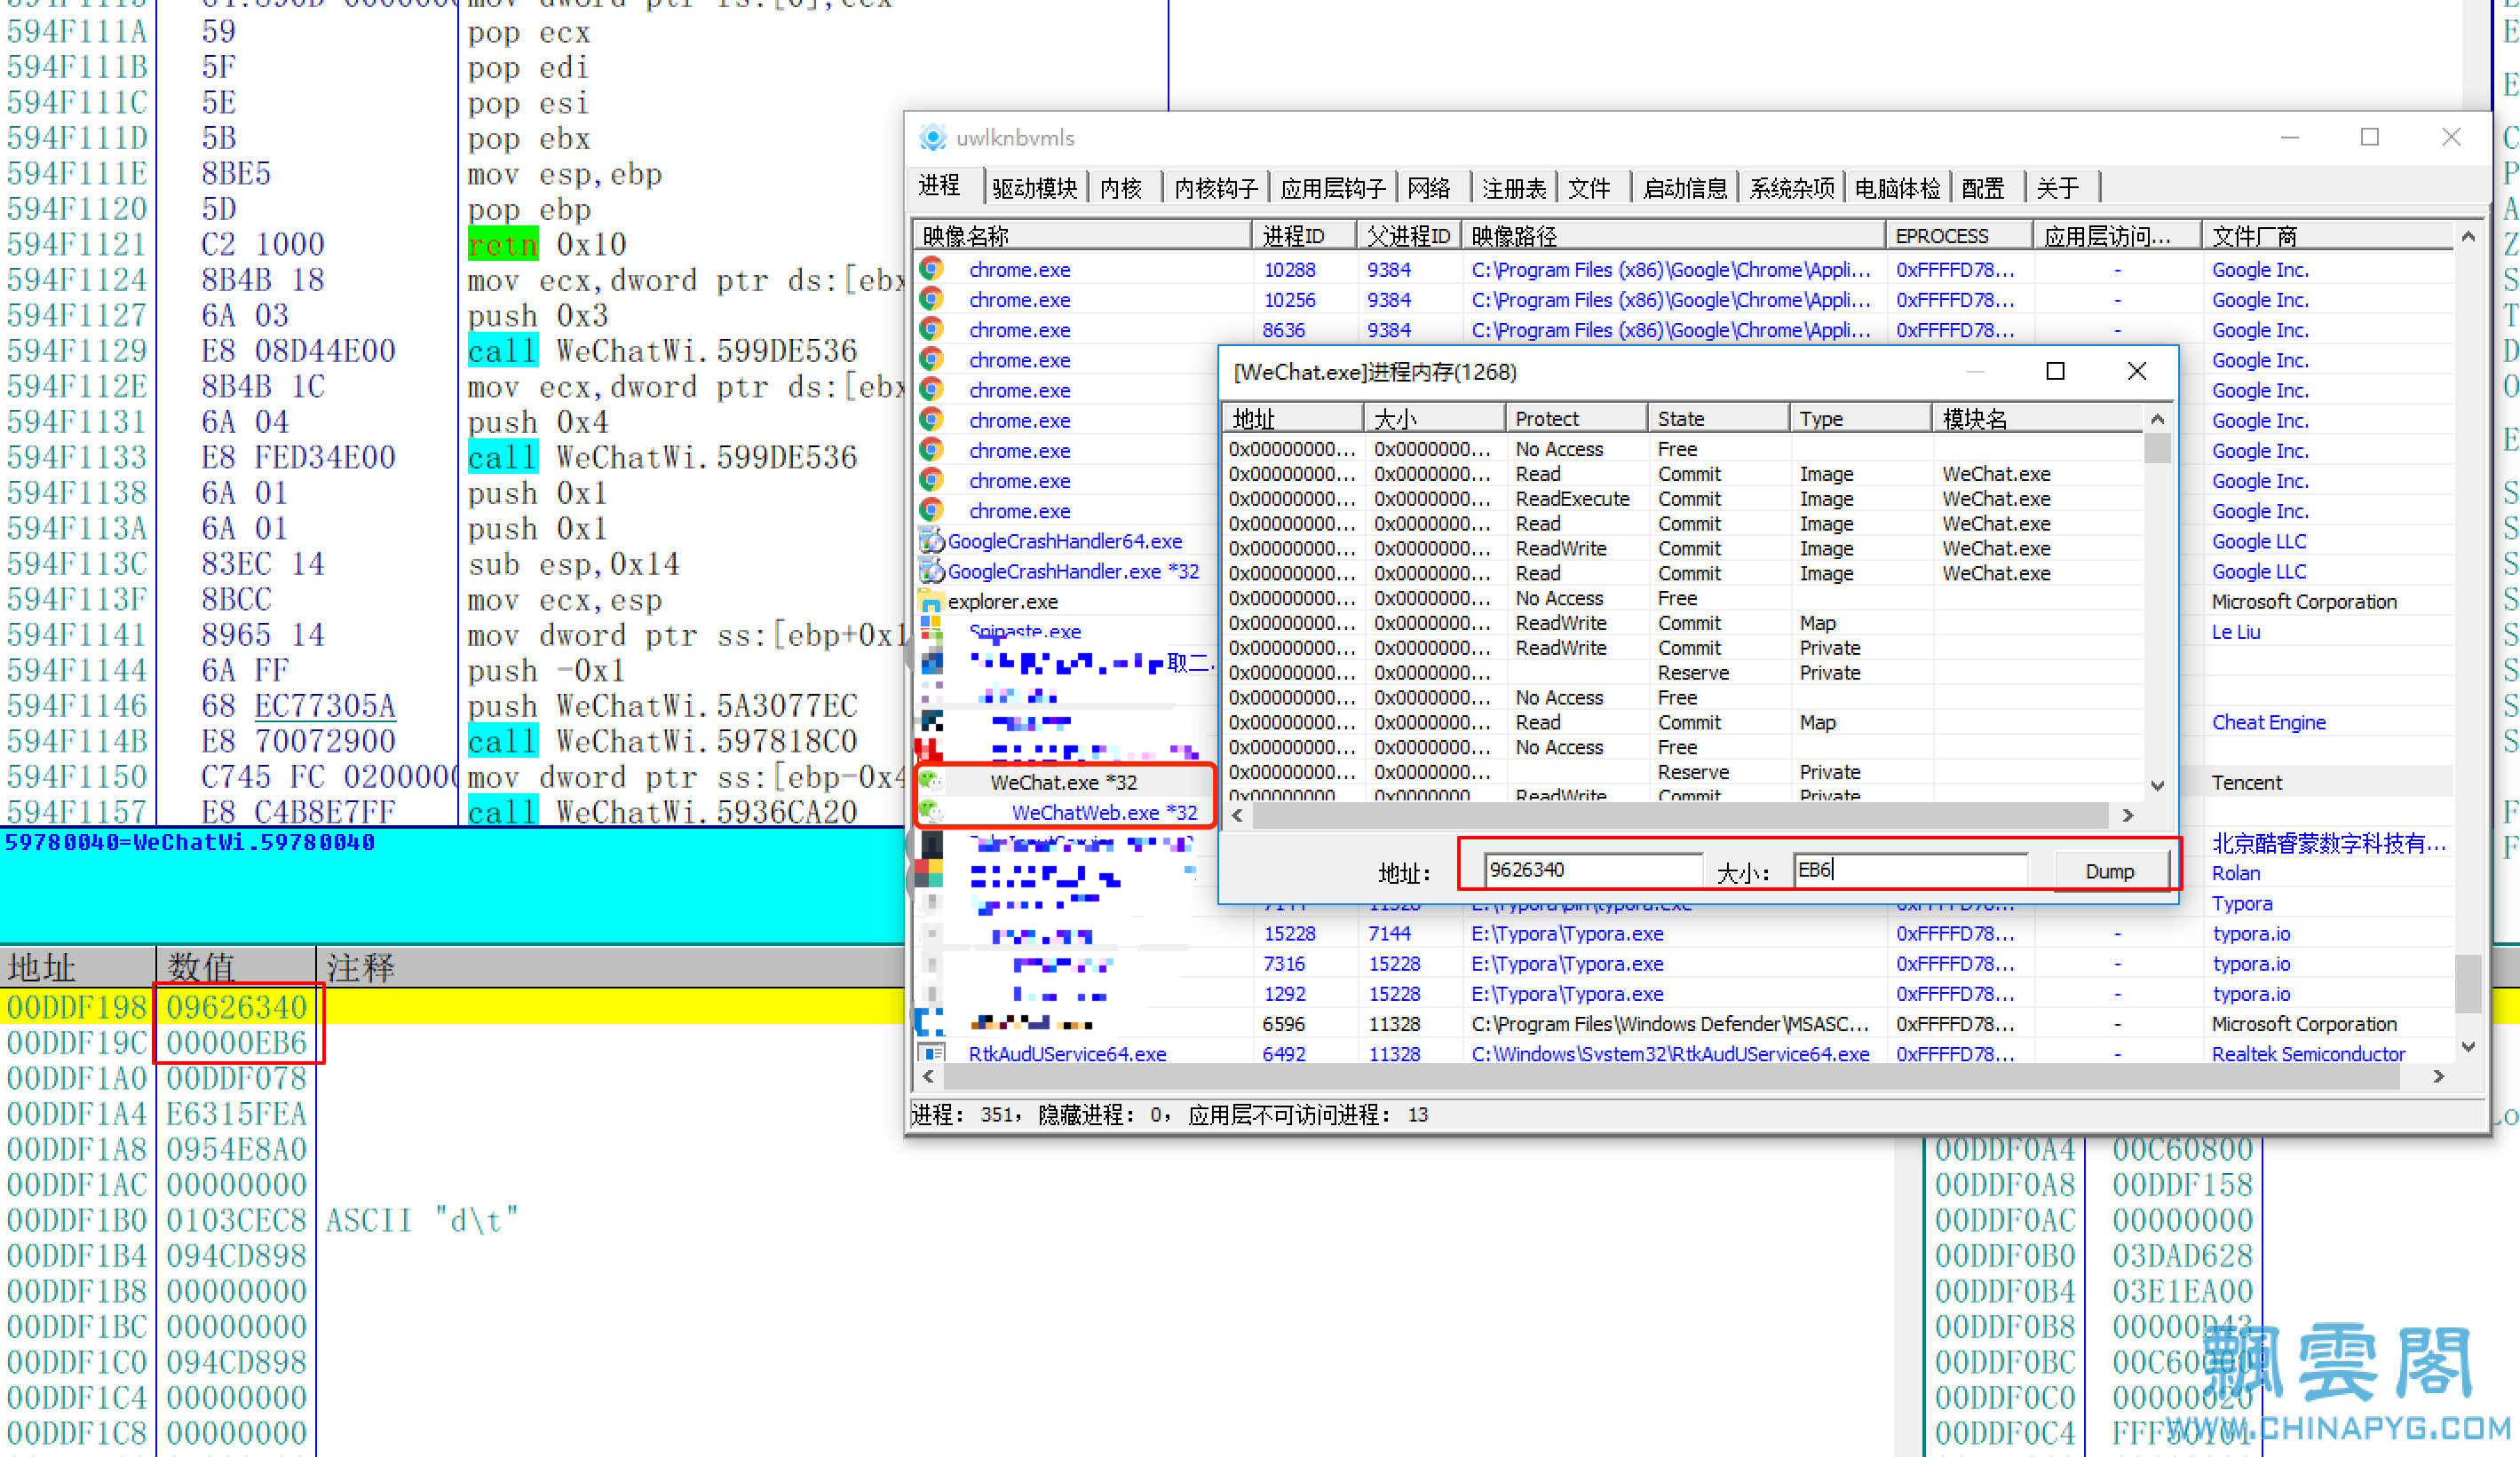This screenshot has width=2520, height=1457.
Task: Open the 关于 tab
Action: (x=2058, y=188)
